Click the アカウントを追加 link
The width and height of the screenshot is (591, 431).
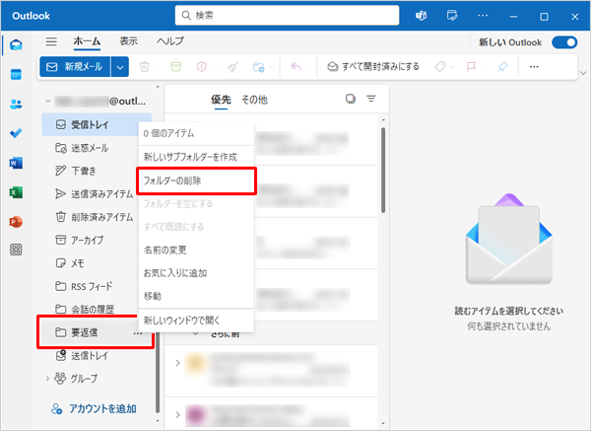pos(94,408)
